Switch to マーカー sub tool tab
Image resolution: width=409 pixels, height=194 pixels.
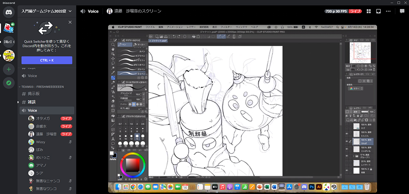(x=140, y=45)
